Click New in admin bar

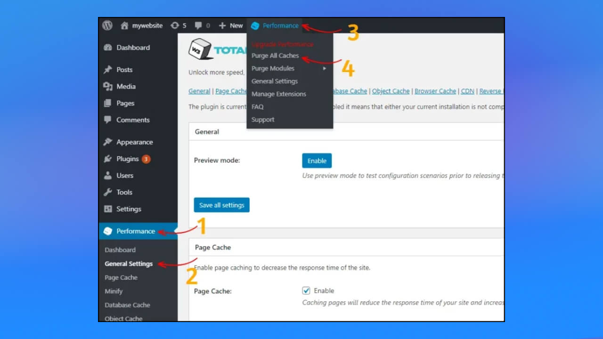tap(236, 25)
